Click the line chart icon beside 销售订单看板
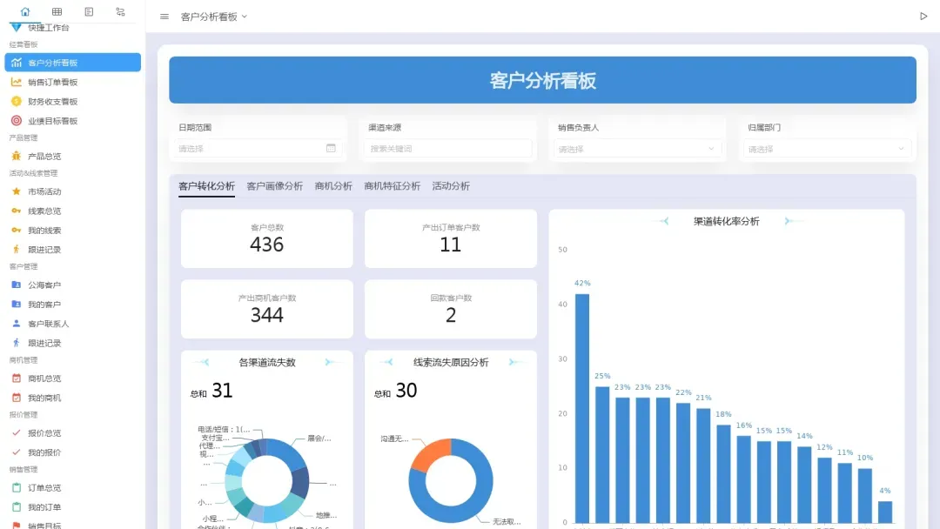 17,82
